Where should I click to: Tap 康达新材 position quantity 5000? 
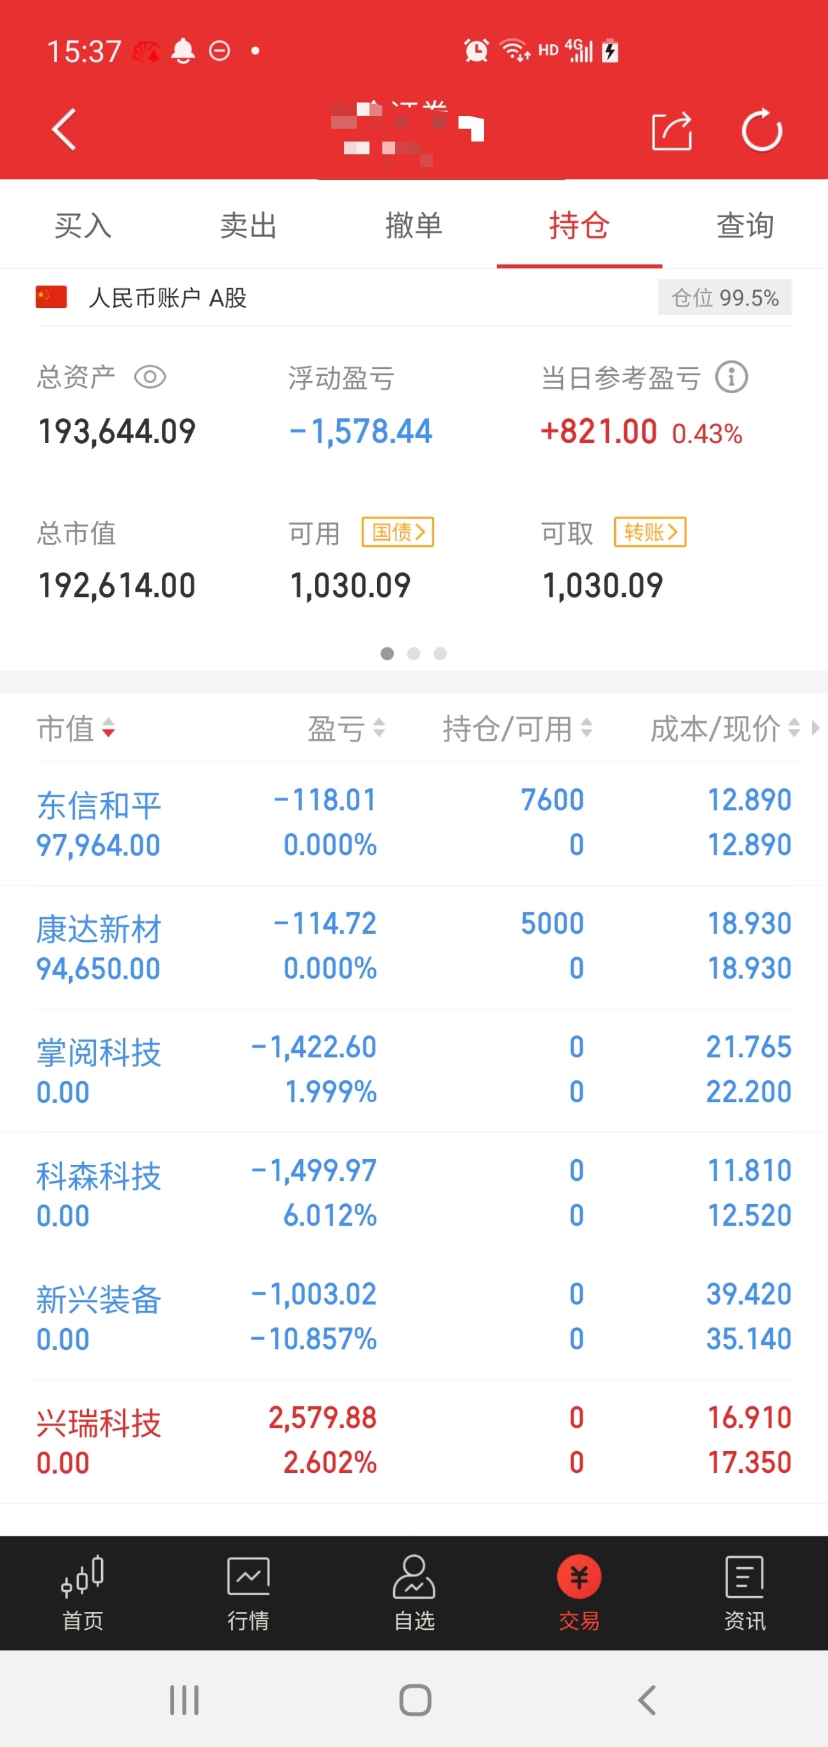click(552, 923)
